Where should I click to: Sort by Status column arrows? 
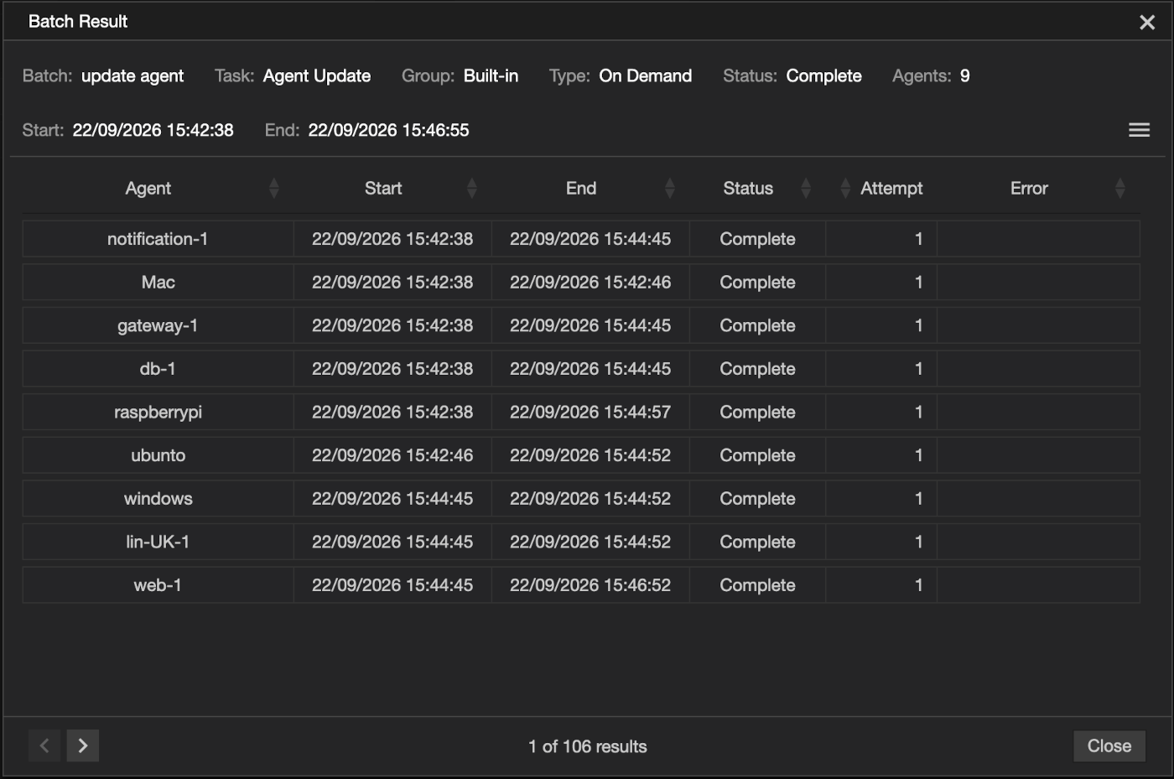(x=806, y=189)
